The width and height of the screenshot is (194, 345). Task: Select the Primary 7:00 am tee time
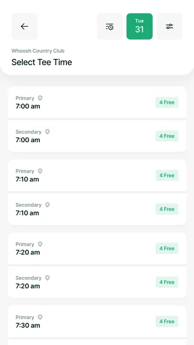97,102
